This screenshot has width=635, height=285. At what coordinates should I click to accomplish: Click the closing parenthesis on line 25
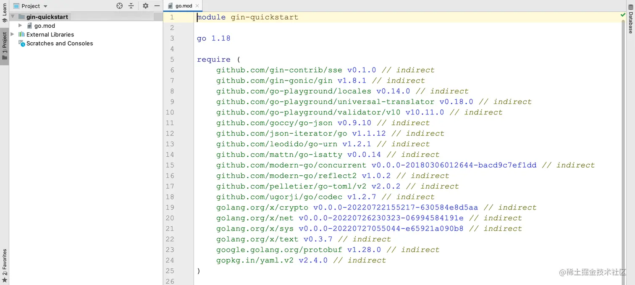click(x=199, y=271)
